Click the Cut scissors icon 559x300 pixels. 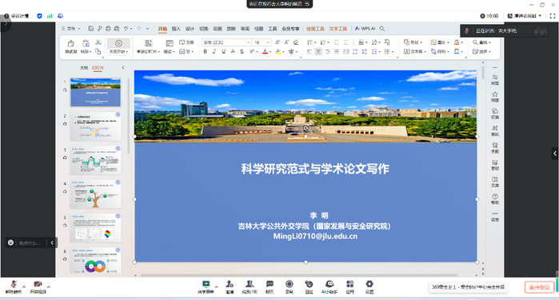pos(98,42)
